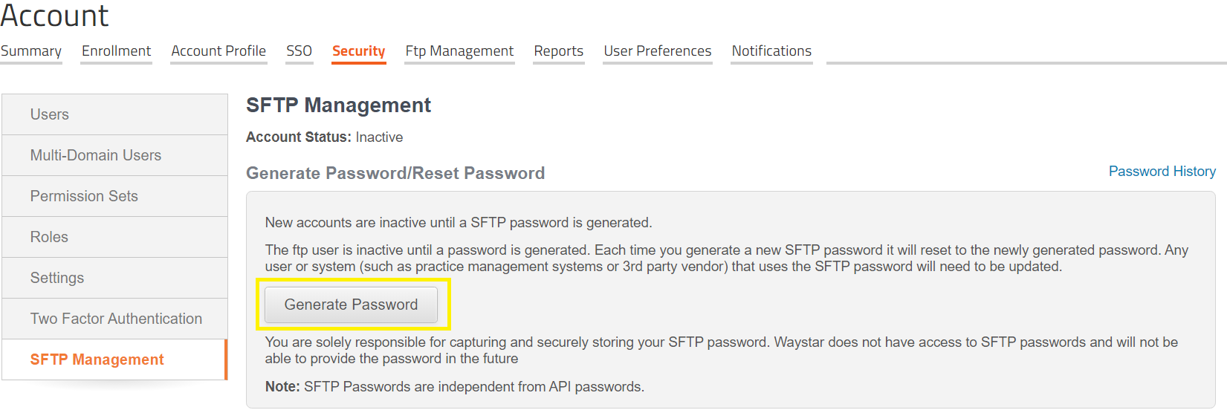
Task: Click the Generate Password/Reset Password section heading
Action: [x=395, y=173]
